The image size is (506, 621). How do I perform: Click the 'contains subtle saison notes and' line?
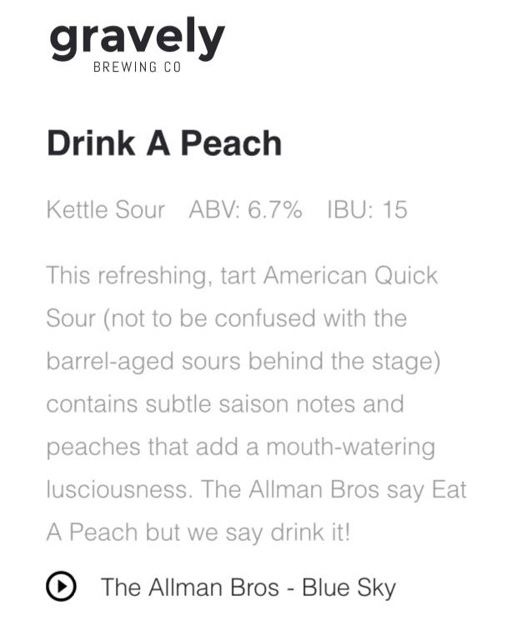(224, 404)
